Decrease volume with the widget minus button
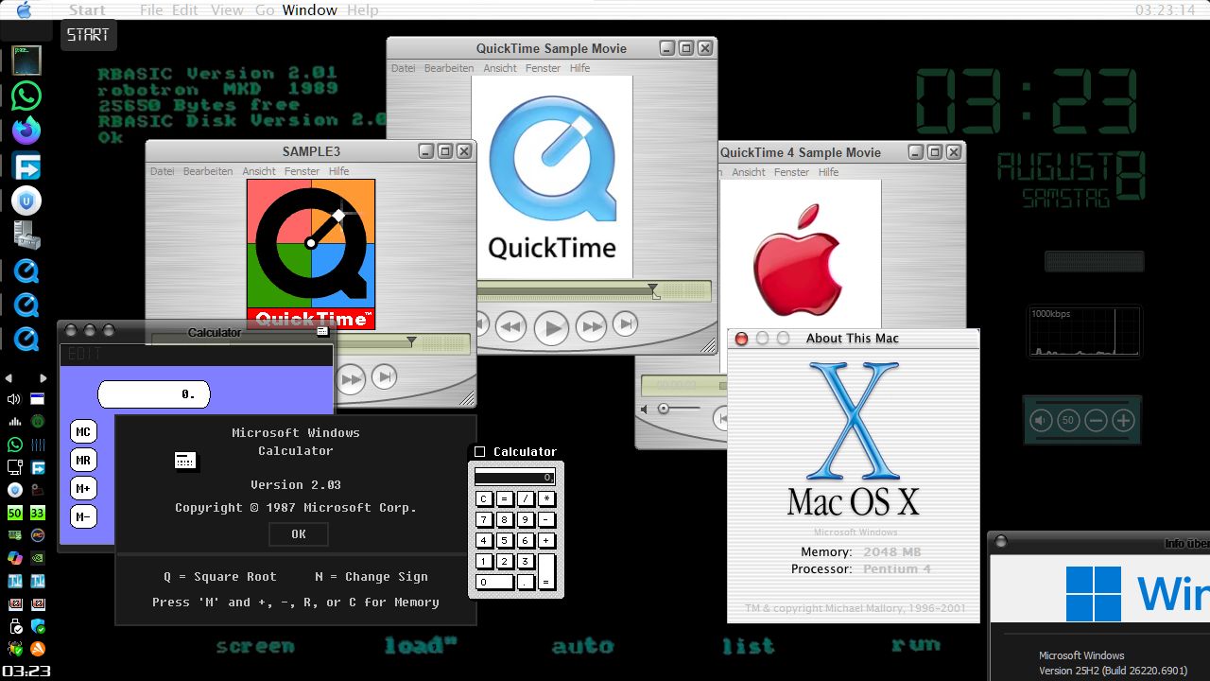Image resolution: width=1210 pixels, height=681 pixels. tap(1096, 420)
